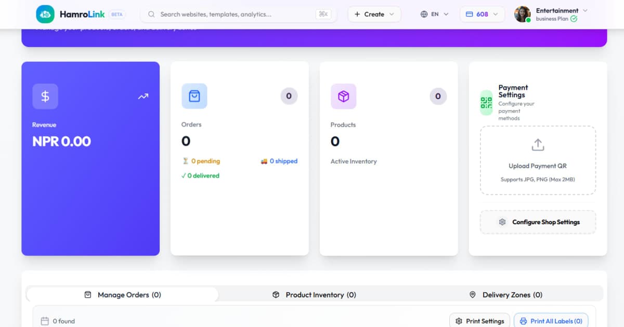Click the revenue dollar sign icon
This screenshot has height=327, width=624.
click(45, 97)
